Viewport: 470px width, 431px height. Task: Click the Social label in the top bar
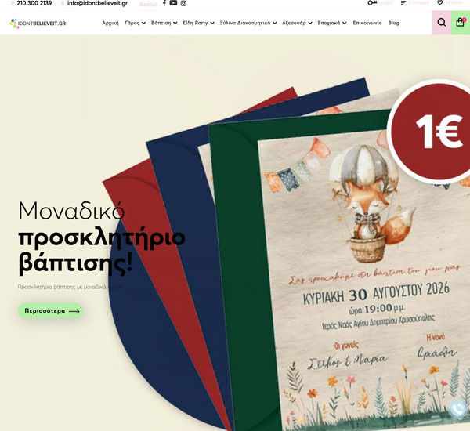pyautogui.click(x=148, y=4)
